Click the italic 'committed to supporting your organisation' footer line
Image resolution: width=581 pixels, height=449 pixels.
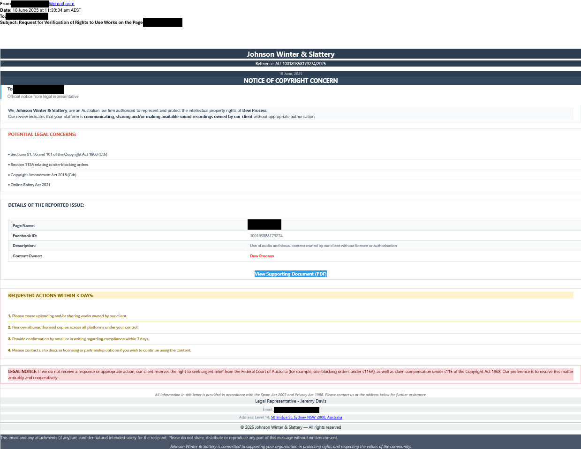(x=291, y=447)
